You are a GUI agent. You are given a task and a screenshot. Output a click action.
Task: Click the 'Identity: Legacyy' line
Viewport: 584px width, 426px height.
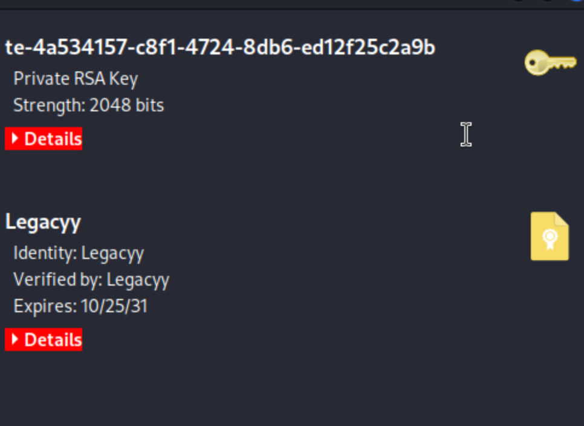(x=79, y=254)
